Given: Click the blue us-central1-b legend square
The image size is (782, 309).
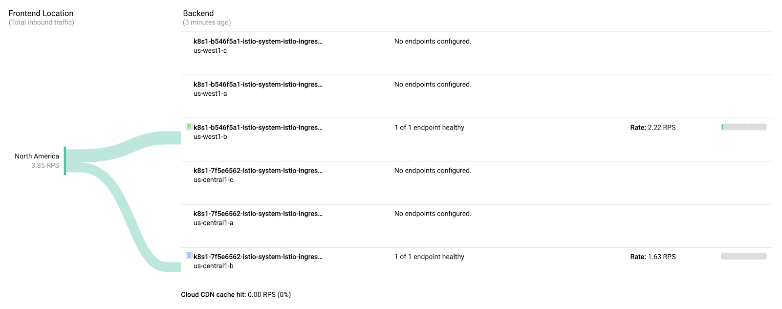Looking at the screenshot, I should click(189, 256).
